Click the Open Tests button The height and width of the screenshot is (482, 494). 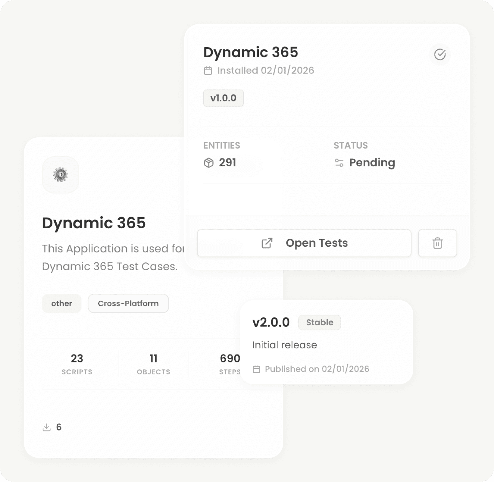point(304,243)
